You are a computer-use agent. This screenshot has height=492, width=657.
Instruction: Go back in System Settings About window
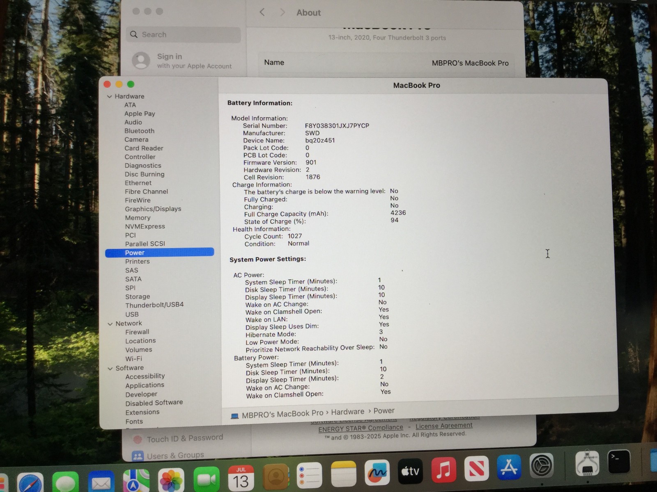(262, 12)
